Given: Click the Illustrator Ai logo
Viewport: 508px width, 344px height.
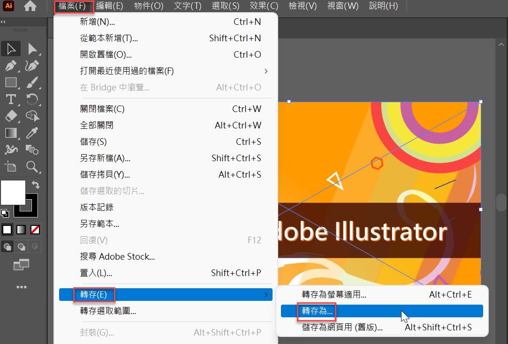Looking at the screenshot, I should (8, 6).
